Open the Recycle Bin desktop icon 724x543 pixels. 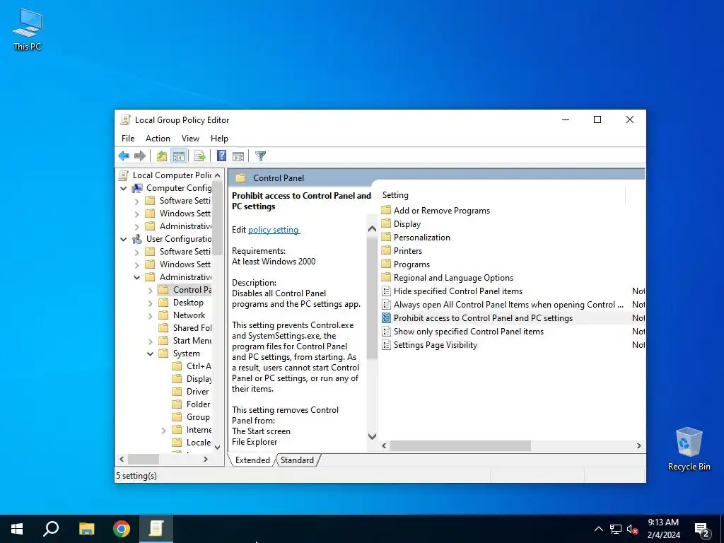[x=689, y=449]
